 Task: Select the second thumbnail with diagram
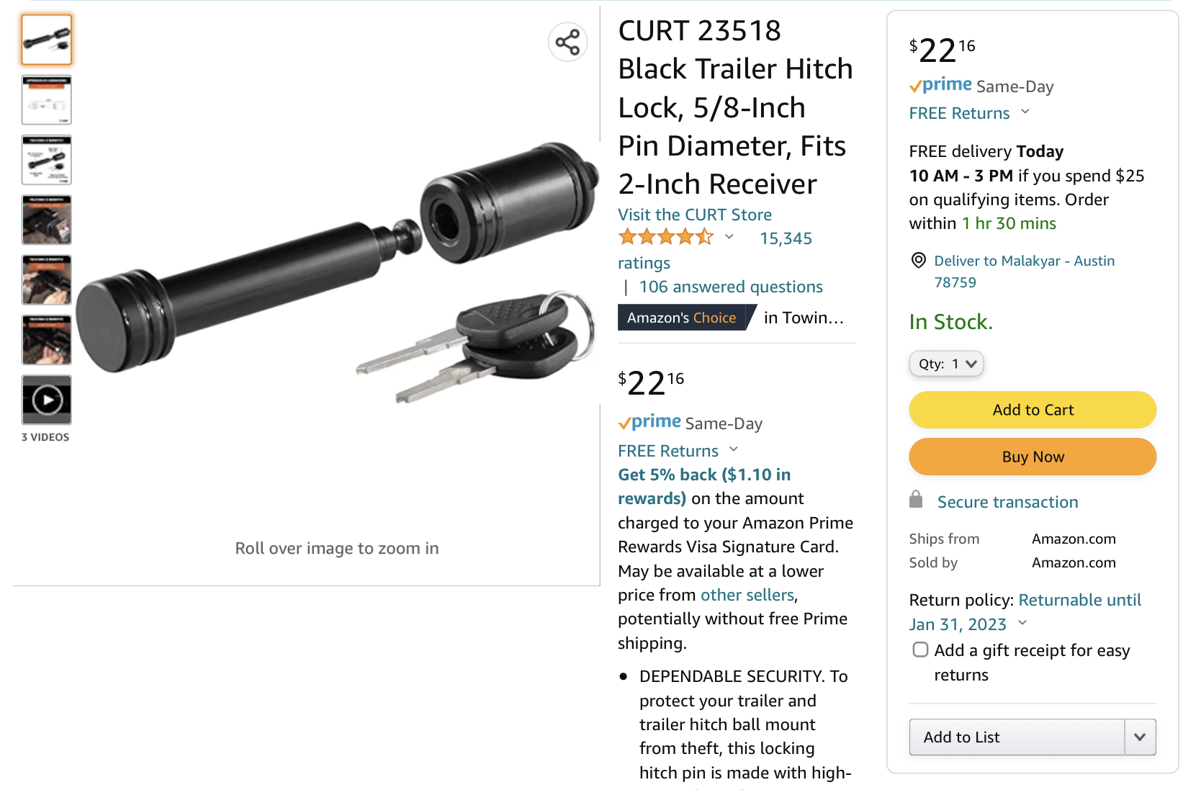tap(47, 100)
